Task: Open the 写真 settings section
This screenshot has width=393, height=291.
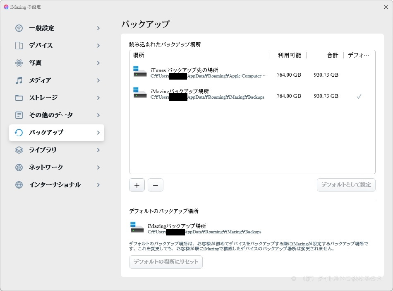Action: click(x=57, y=63)
